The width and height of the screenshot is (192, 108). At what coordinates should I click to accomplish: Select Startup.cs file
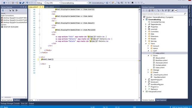154,89
